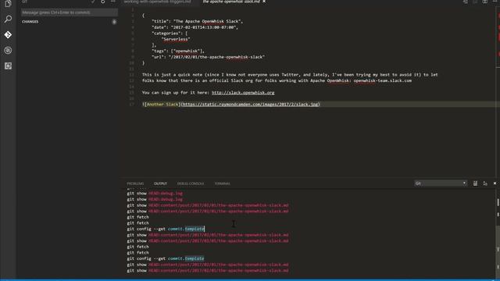The width and height of the screenshot is (500, 281).
Task: Click the "url" line in front matter
Action: (209, 57)
